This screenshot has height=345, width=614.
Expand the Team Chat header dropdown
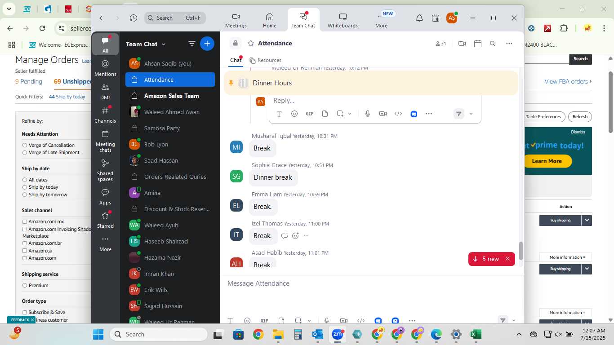pos(164,44)
